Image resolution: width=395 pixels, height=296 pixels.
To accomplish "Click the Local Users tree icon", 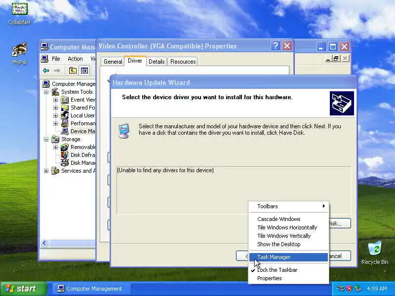I will point(65,115).
